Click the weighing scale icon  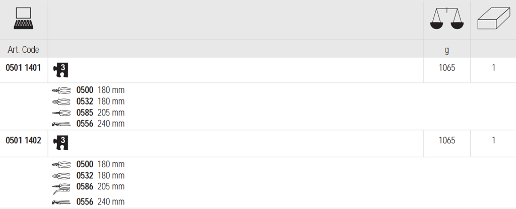(446, 21)
